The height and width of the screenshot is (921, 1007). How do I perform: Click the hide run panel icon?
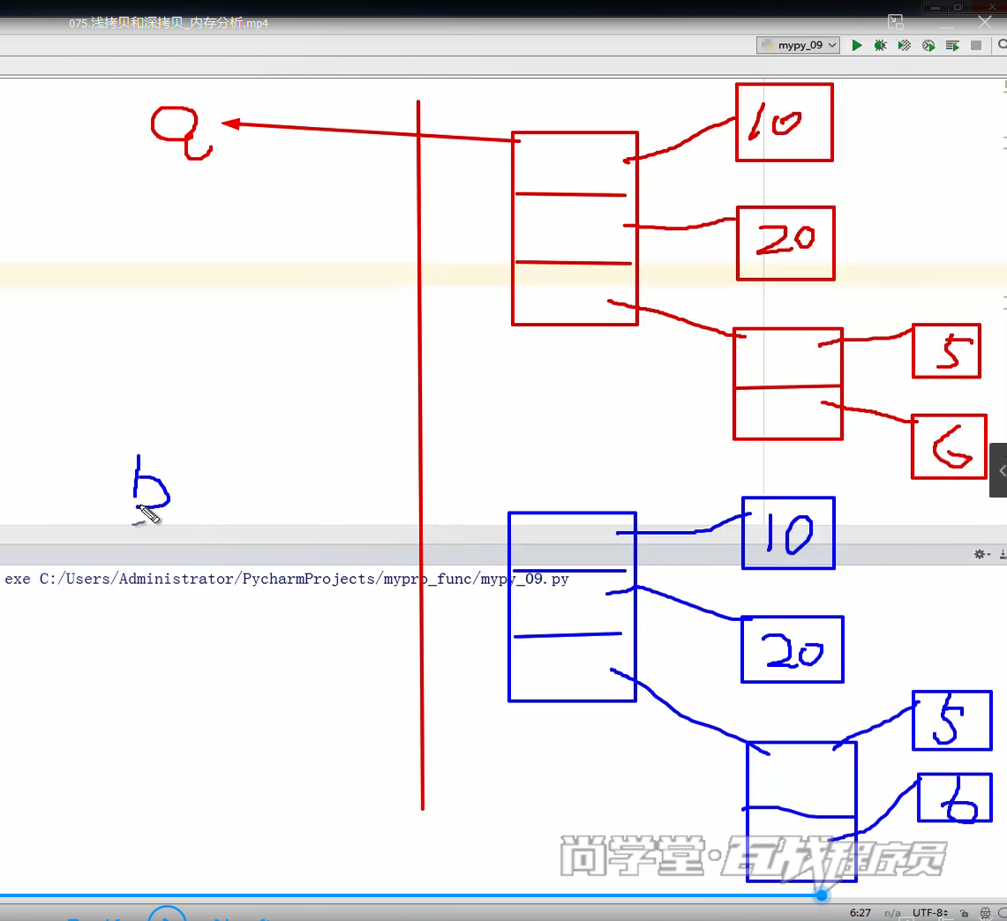click(1002, 554)
